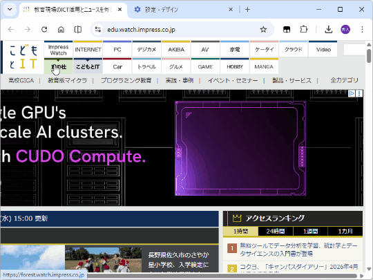Open ranking article コクヨ キャンパスダイアリー
Viewport: 373px width, 280px height.
[x=299, y=268]
